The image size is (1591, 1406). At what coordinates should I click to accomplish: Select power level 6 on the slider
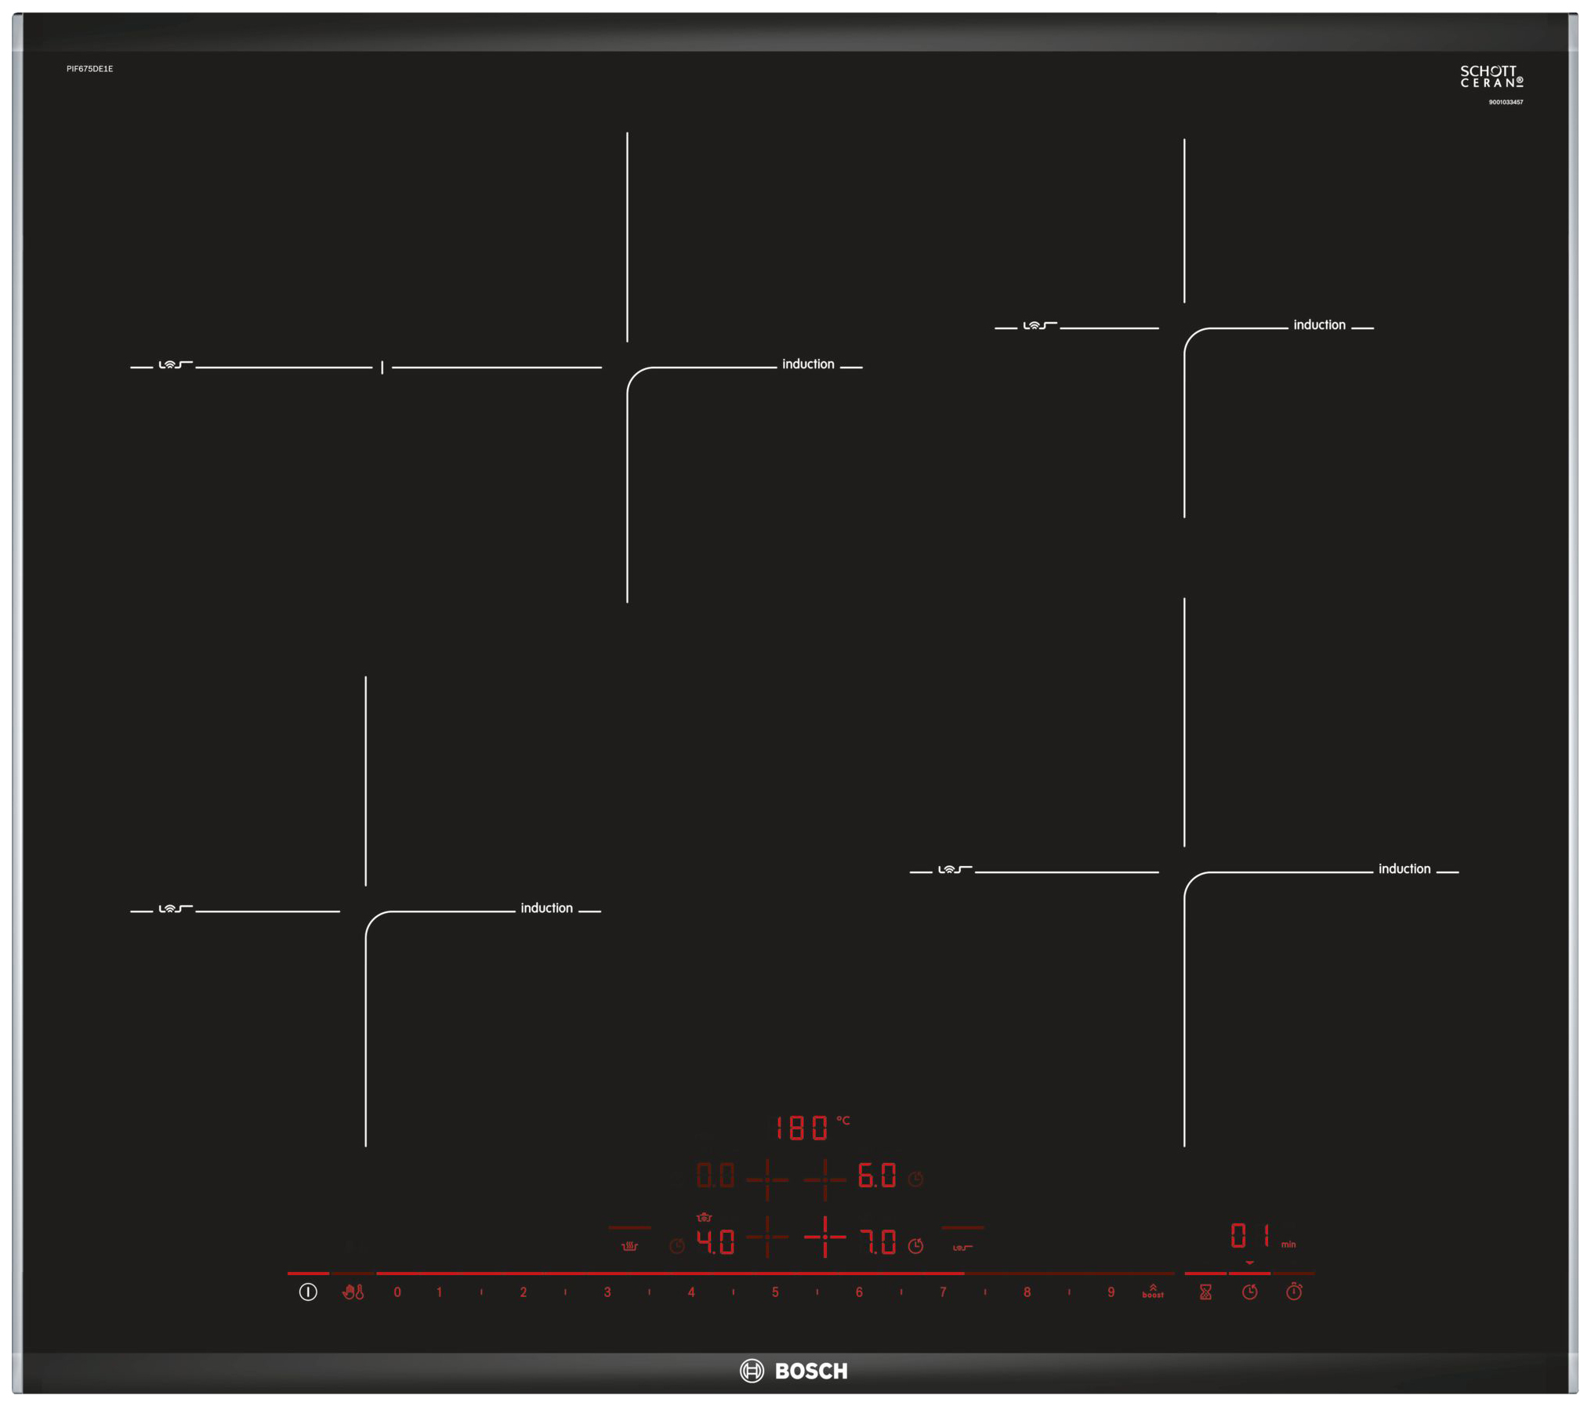coord(859,1292)
